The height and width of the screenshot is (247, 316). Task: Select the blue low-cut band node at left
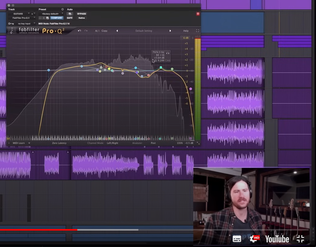click(49, 70)
